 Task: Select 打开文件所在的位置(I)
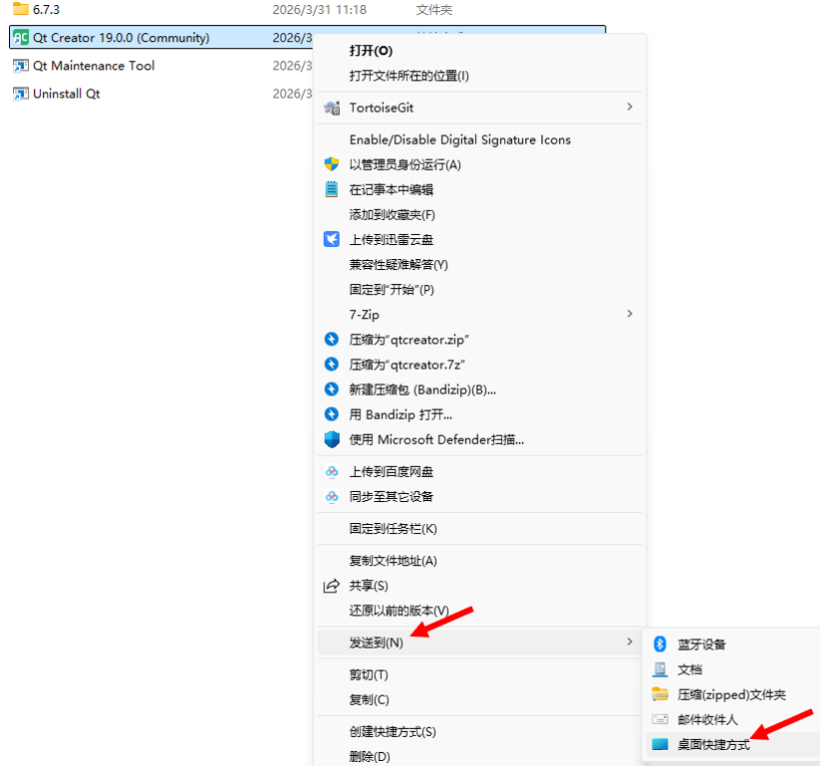[409, 76]
